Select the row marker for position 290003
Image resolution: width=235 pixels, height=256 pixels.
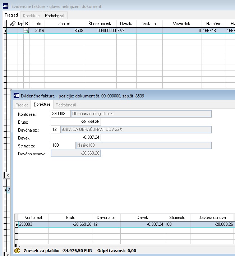coord(17,225)
